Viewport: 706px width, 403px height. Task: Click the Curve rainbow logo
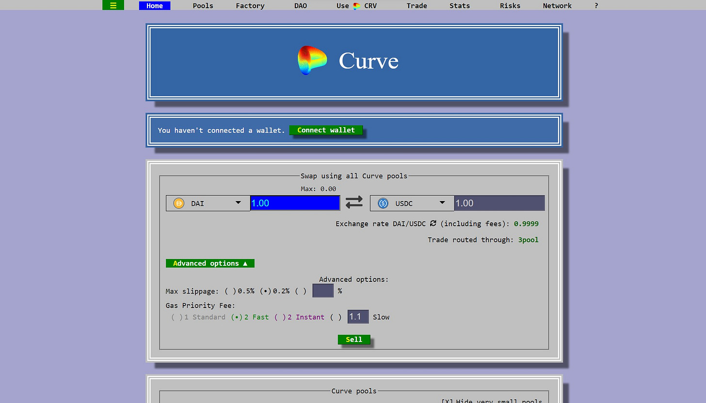313,61
